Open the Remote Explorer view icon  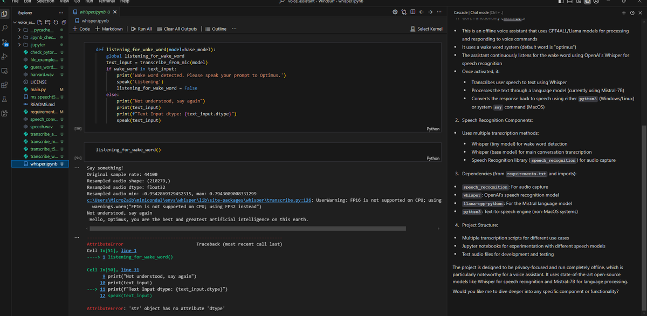[5, 71]
